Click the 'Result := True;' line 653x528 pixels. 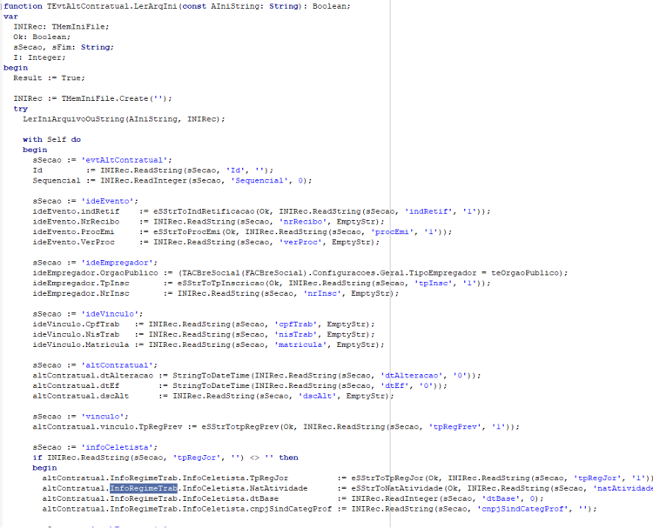coord(49,77)
